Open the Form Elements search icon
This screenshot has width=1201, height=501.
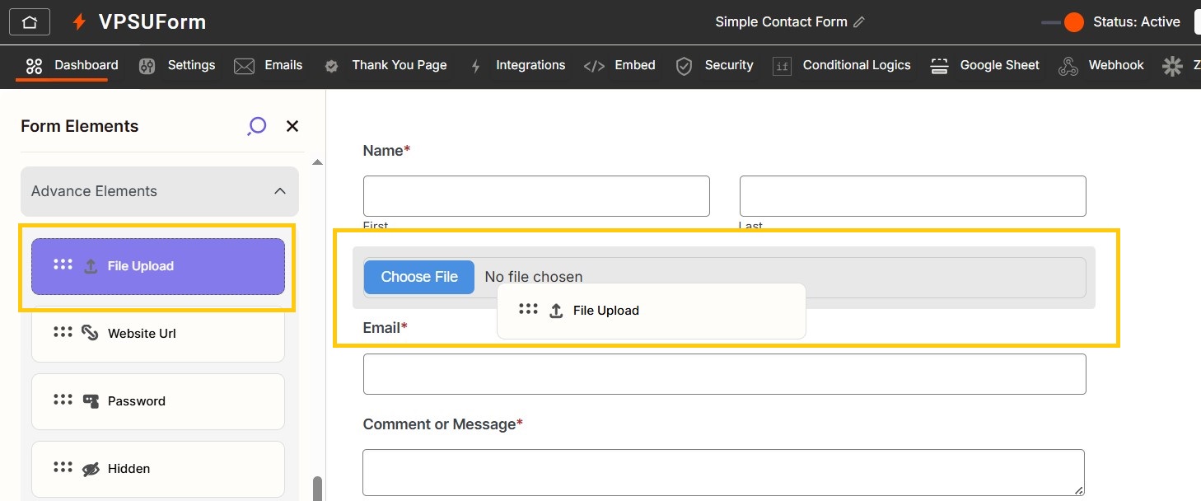(256, 125)
